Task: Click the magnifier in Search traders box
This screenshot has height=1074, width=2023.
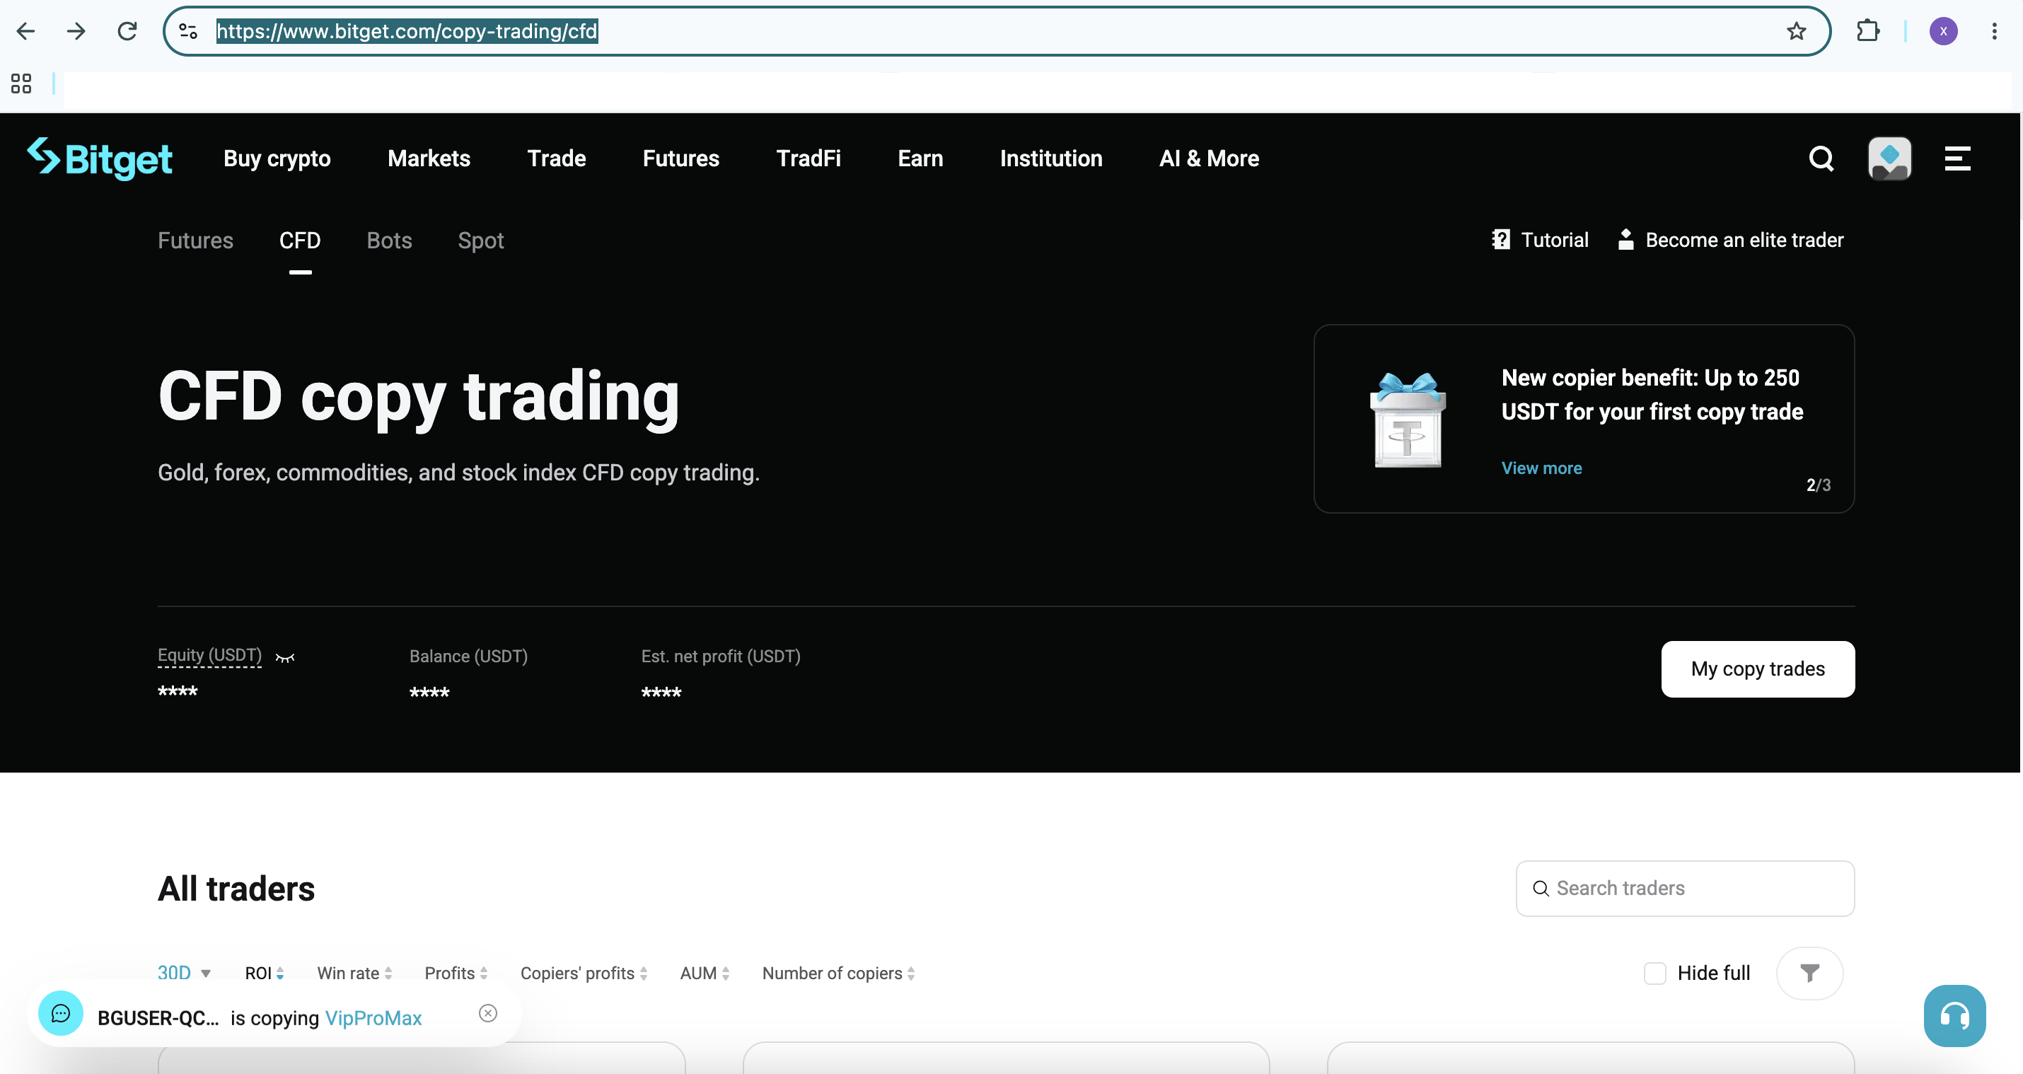Action: (x=1541, y=889)
